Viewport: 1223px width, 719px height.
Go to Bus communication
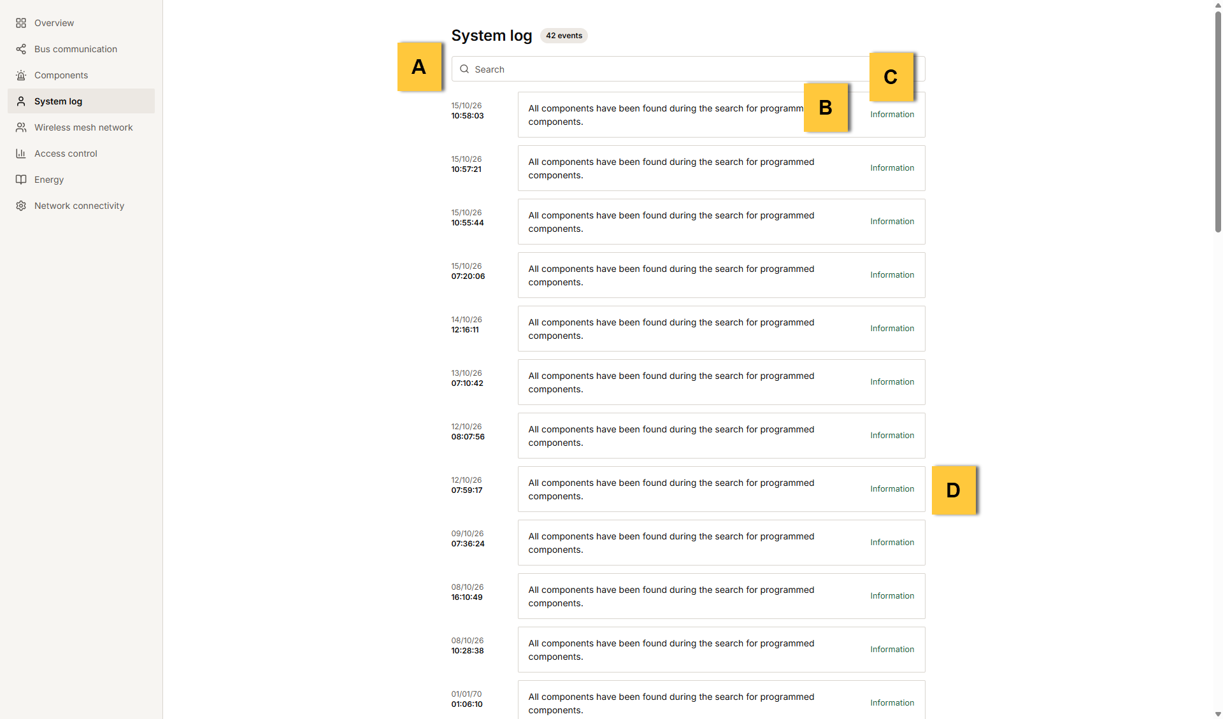(x=81, y=49)
